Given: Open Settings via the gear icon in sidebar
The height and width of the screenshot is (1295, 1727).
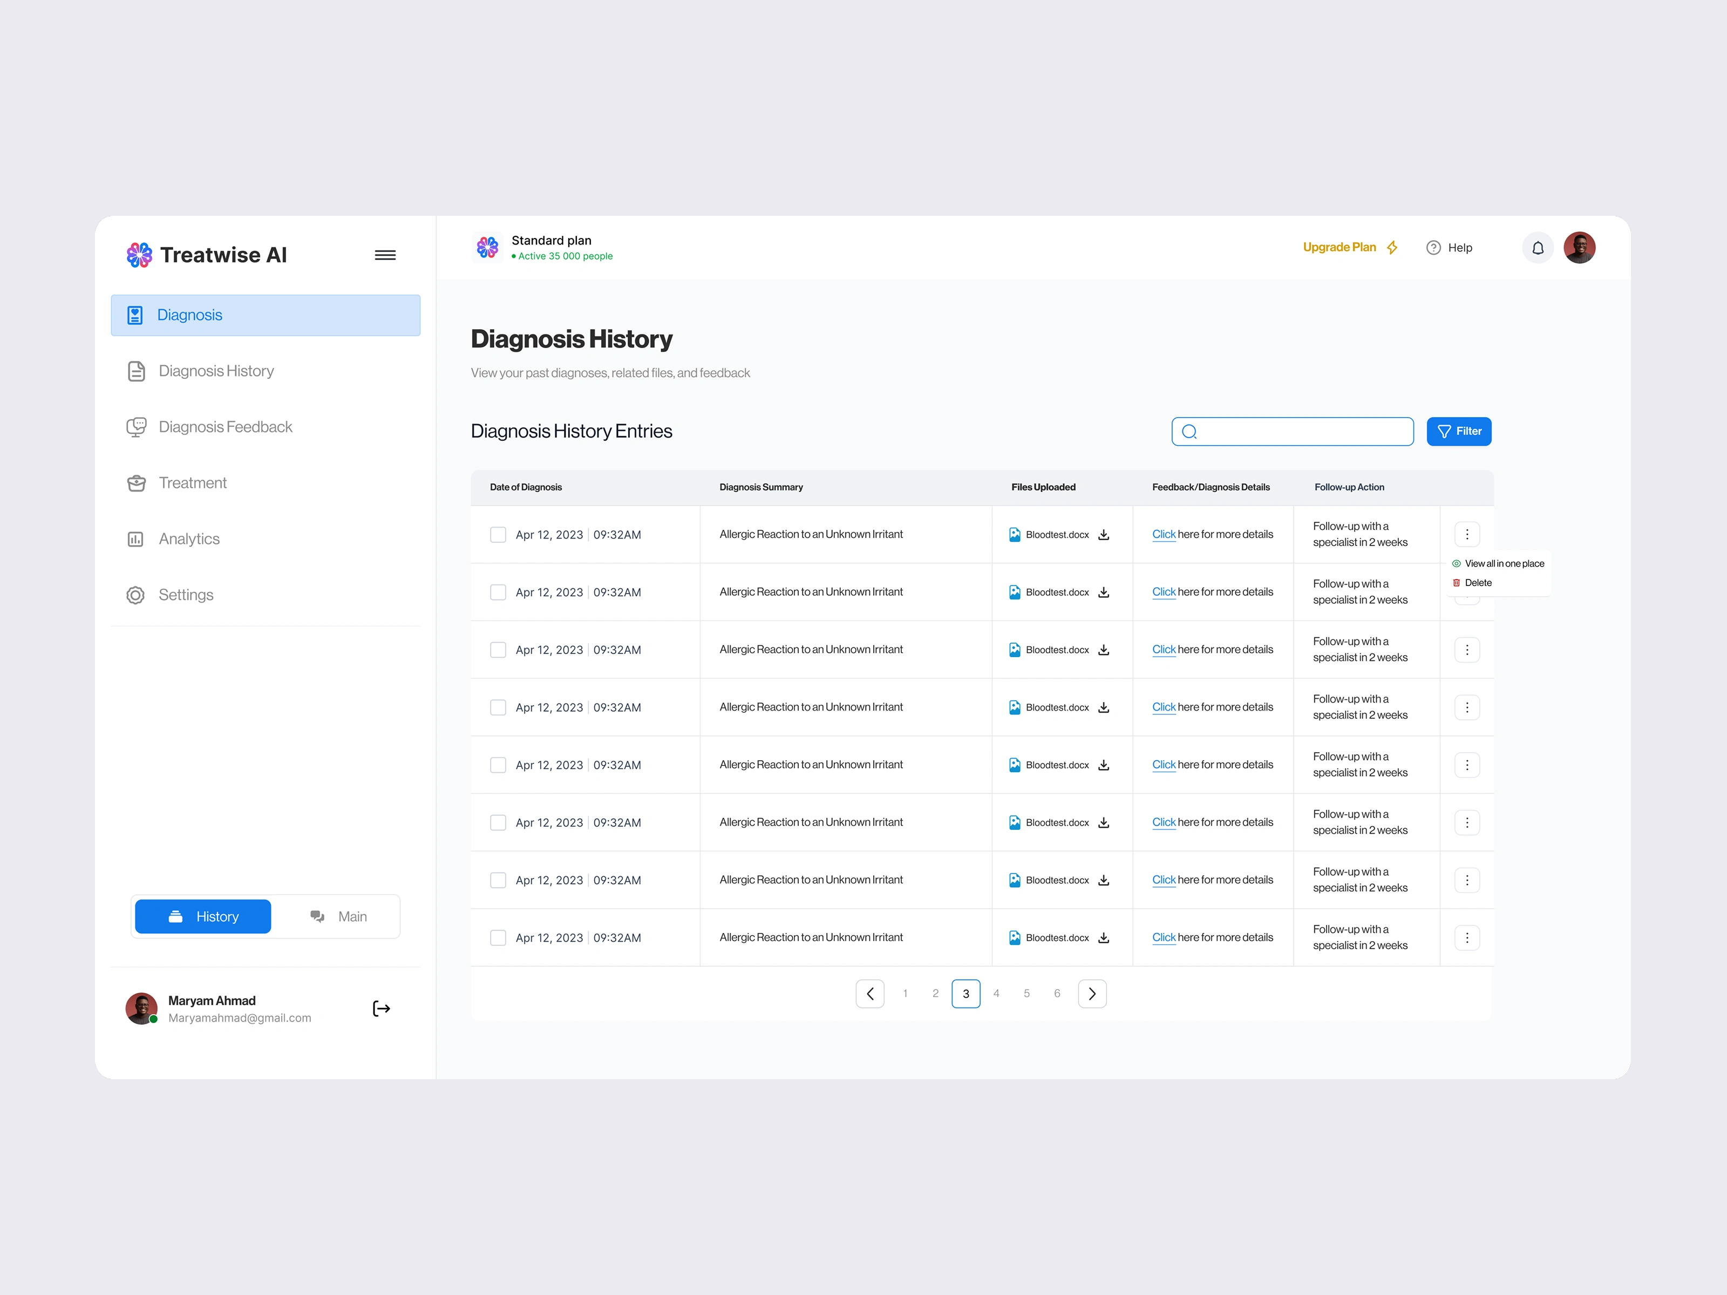Looking at the screenshot, I should (136, 596).
